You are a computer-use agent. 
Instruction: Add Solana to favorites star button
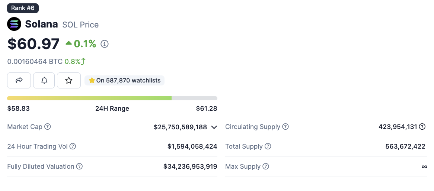click(x=68, y=80)
